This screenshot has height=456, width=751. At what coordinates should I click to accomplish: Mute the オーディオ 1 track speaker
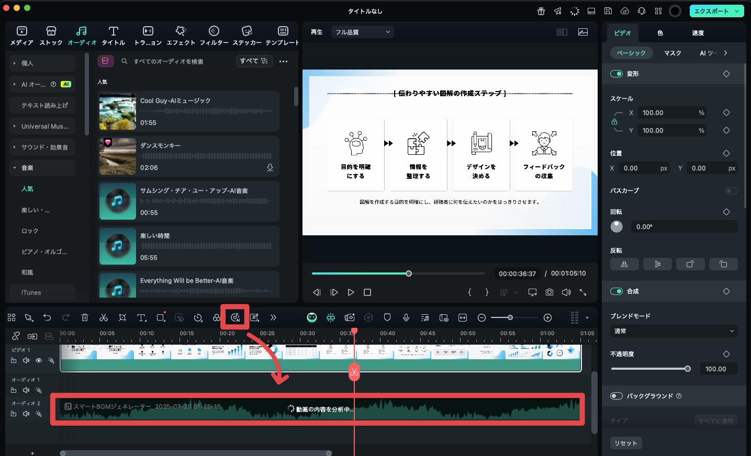click(26, 390)
